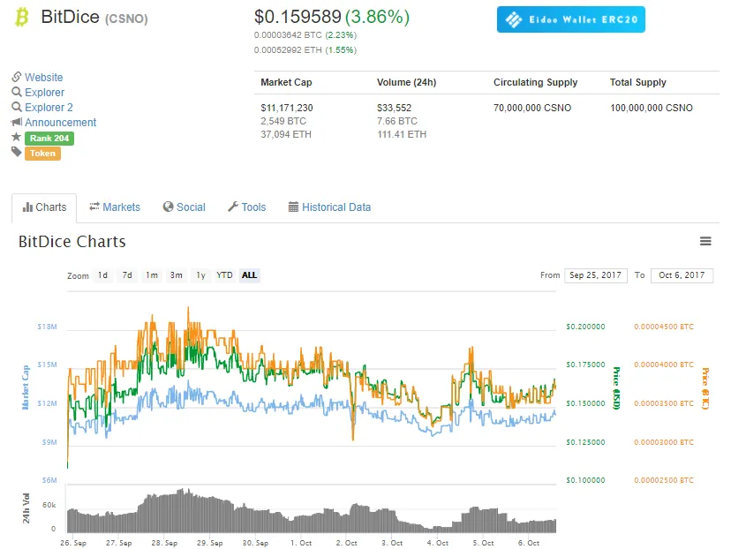Viewport: 731px width, 549px height.
Task: Click the Volume (24h) column header
Action: point(406,82)
